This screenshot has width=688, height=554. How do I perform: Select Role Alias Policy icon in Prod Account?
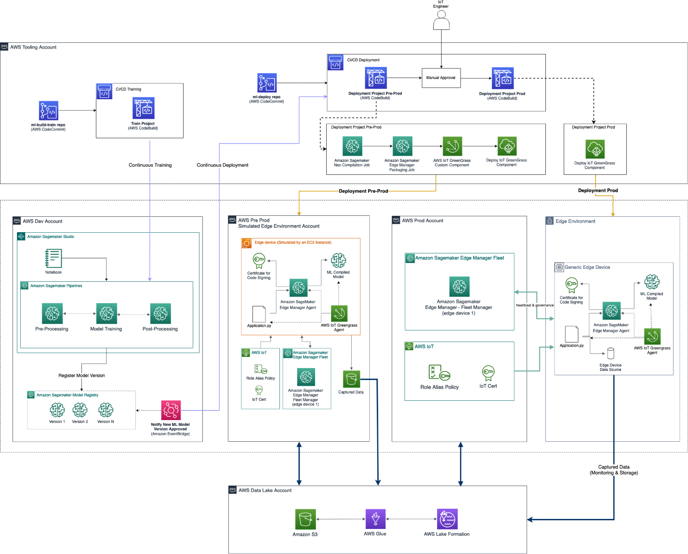coord(439,372)
